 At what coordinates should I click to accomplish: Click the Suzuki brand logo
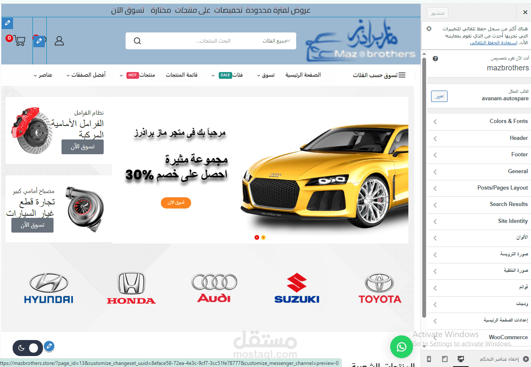297,289
